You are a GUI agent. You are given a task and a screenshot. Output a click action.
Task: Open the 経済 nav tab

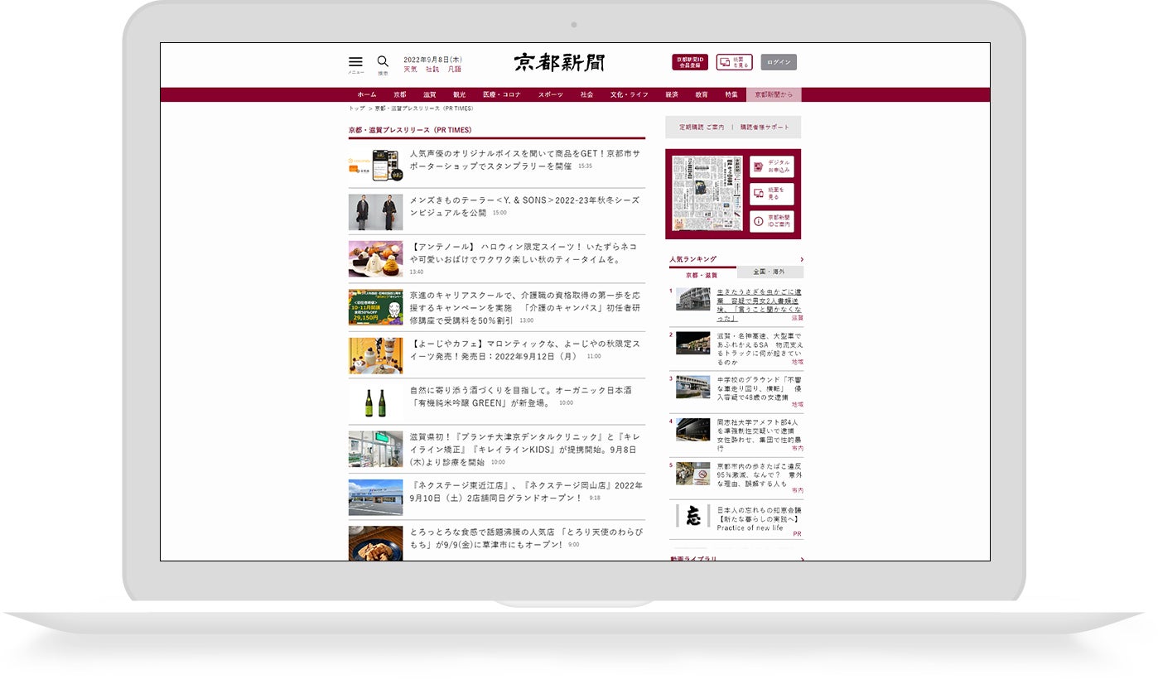coord(672,94)
